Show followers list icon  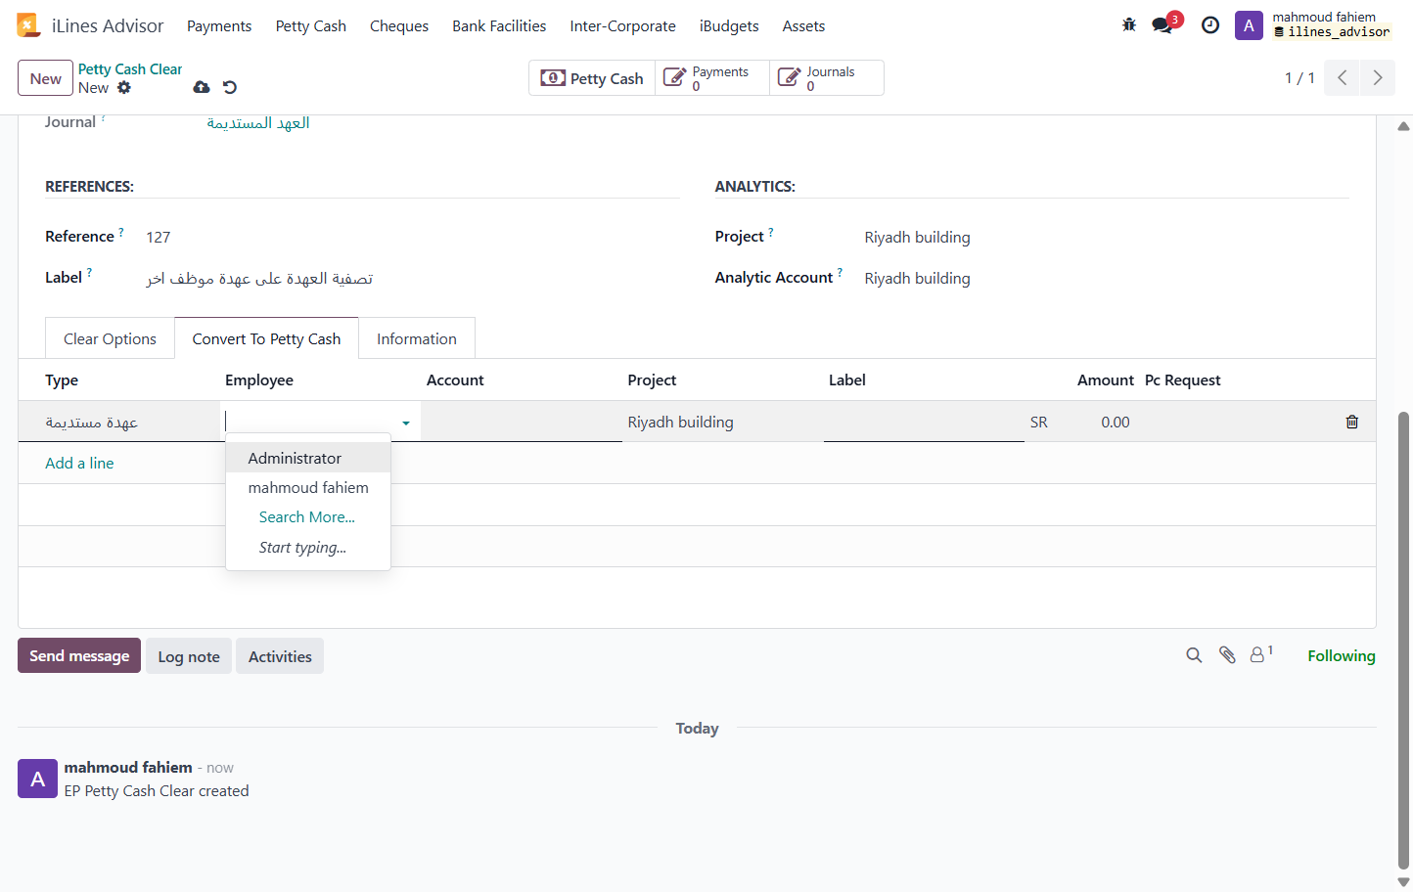click(1261, 654)
